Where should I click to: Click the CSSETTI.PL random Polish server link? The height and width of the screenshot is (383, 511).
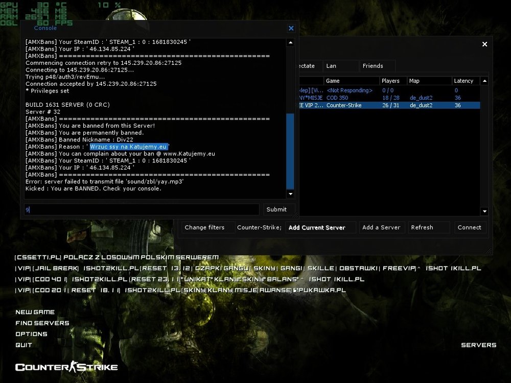click(x=117, y=257)
